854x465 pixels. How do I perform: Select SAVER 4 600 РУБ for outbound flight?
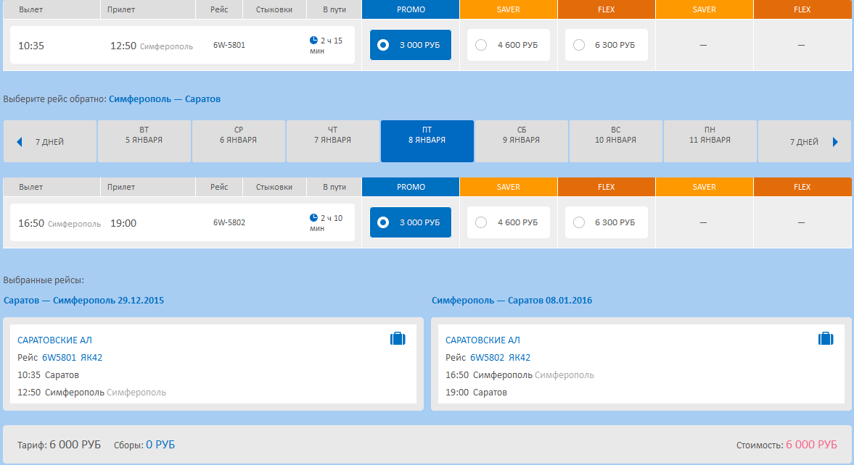(x=508, y=45)
